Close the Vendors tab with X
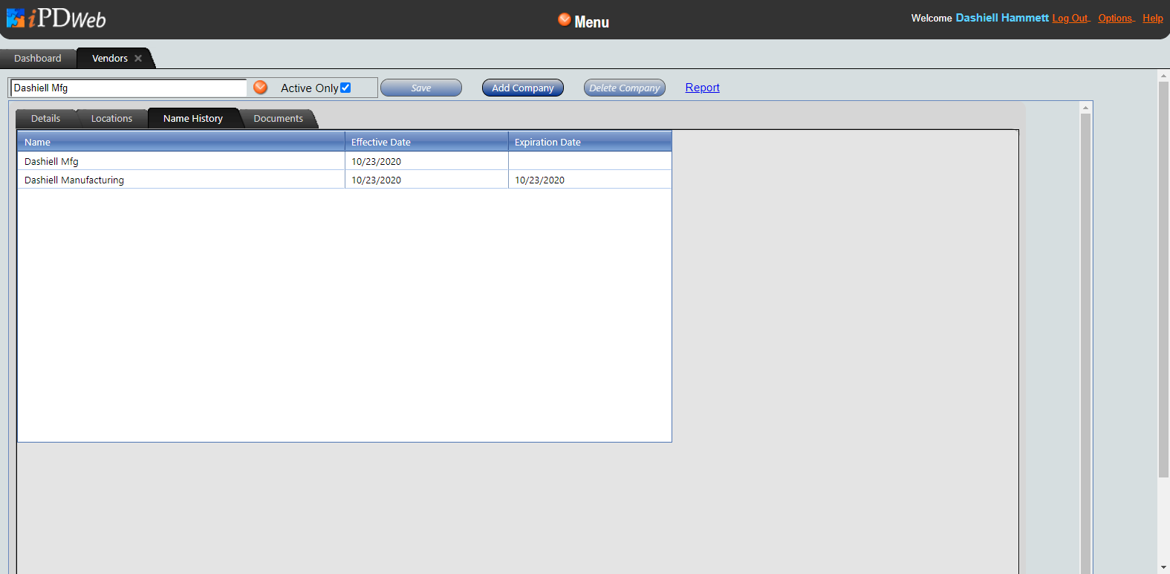This screenshot has height=574, width=1170. (x=138, y=59)
